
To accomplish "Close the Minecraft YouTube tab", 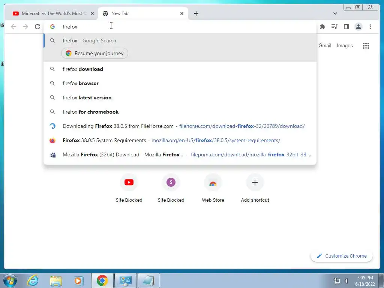I will coord(92,13).
